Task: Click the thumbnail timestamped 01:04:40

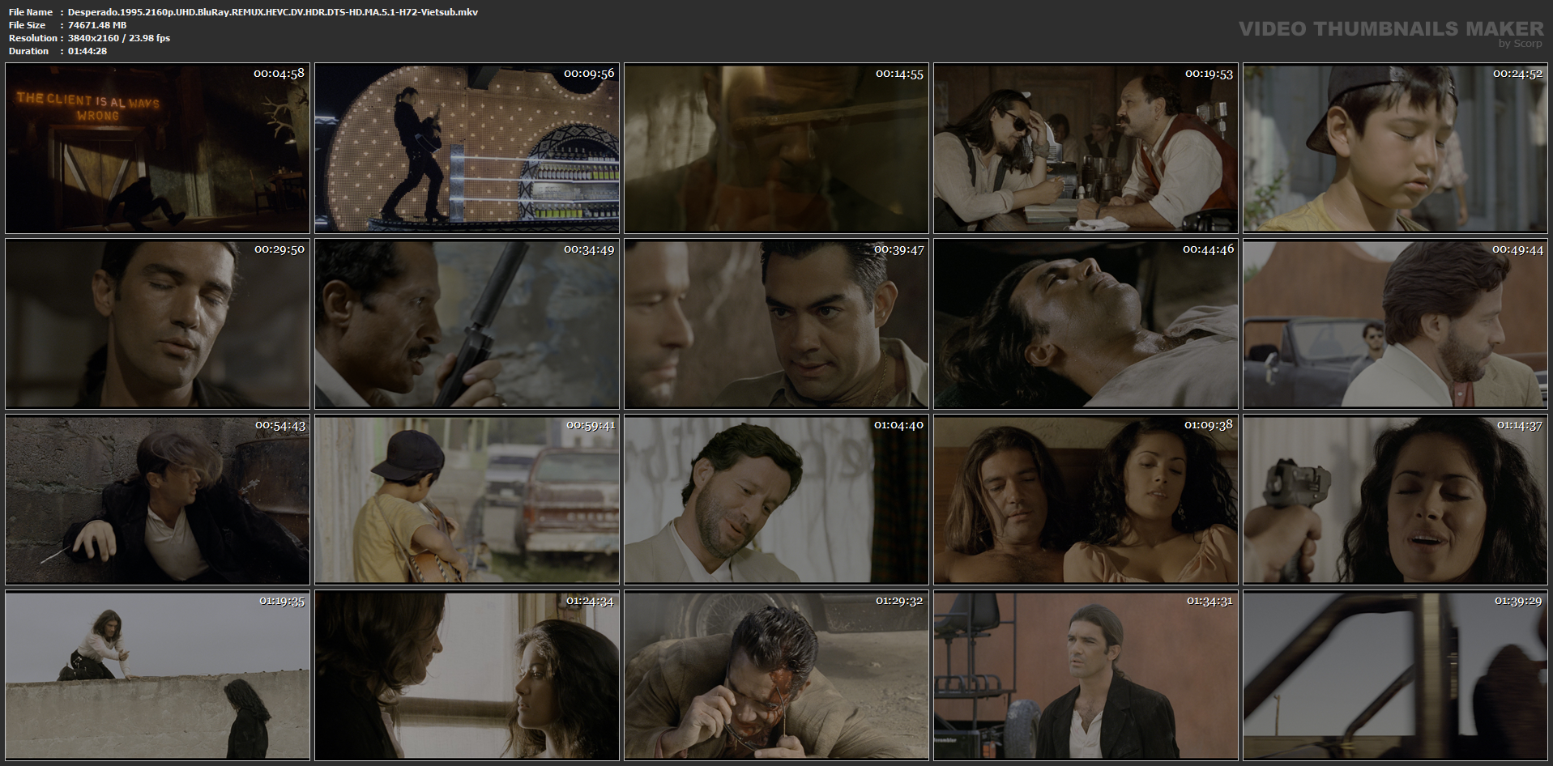Action: (x=776, y=500)
